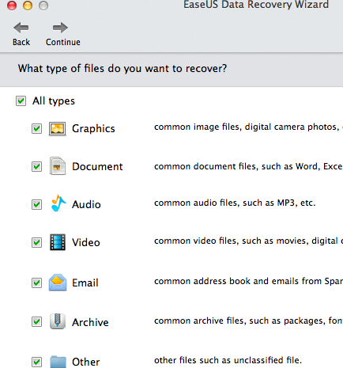
Task: Toggle the Graphics checkbox
Action: click(36, 129)
